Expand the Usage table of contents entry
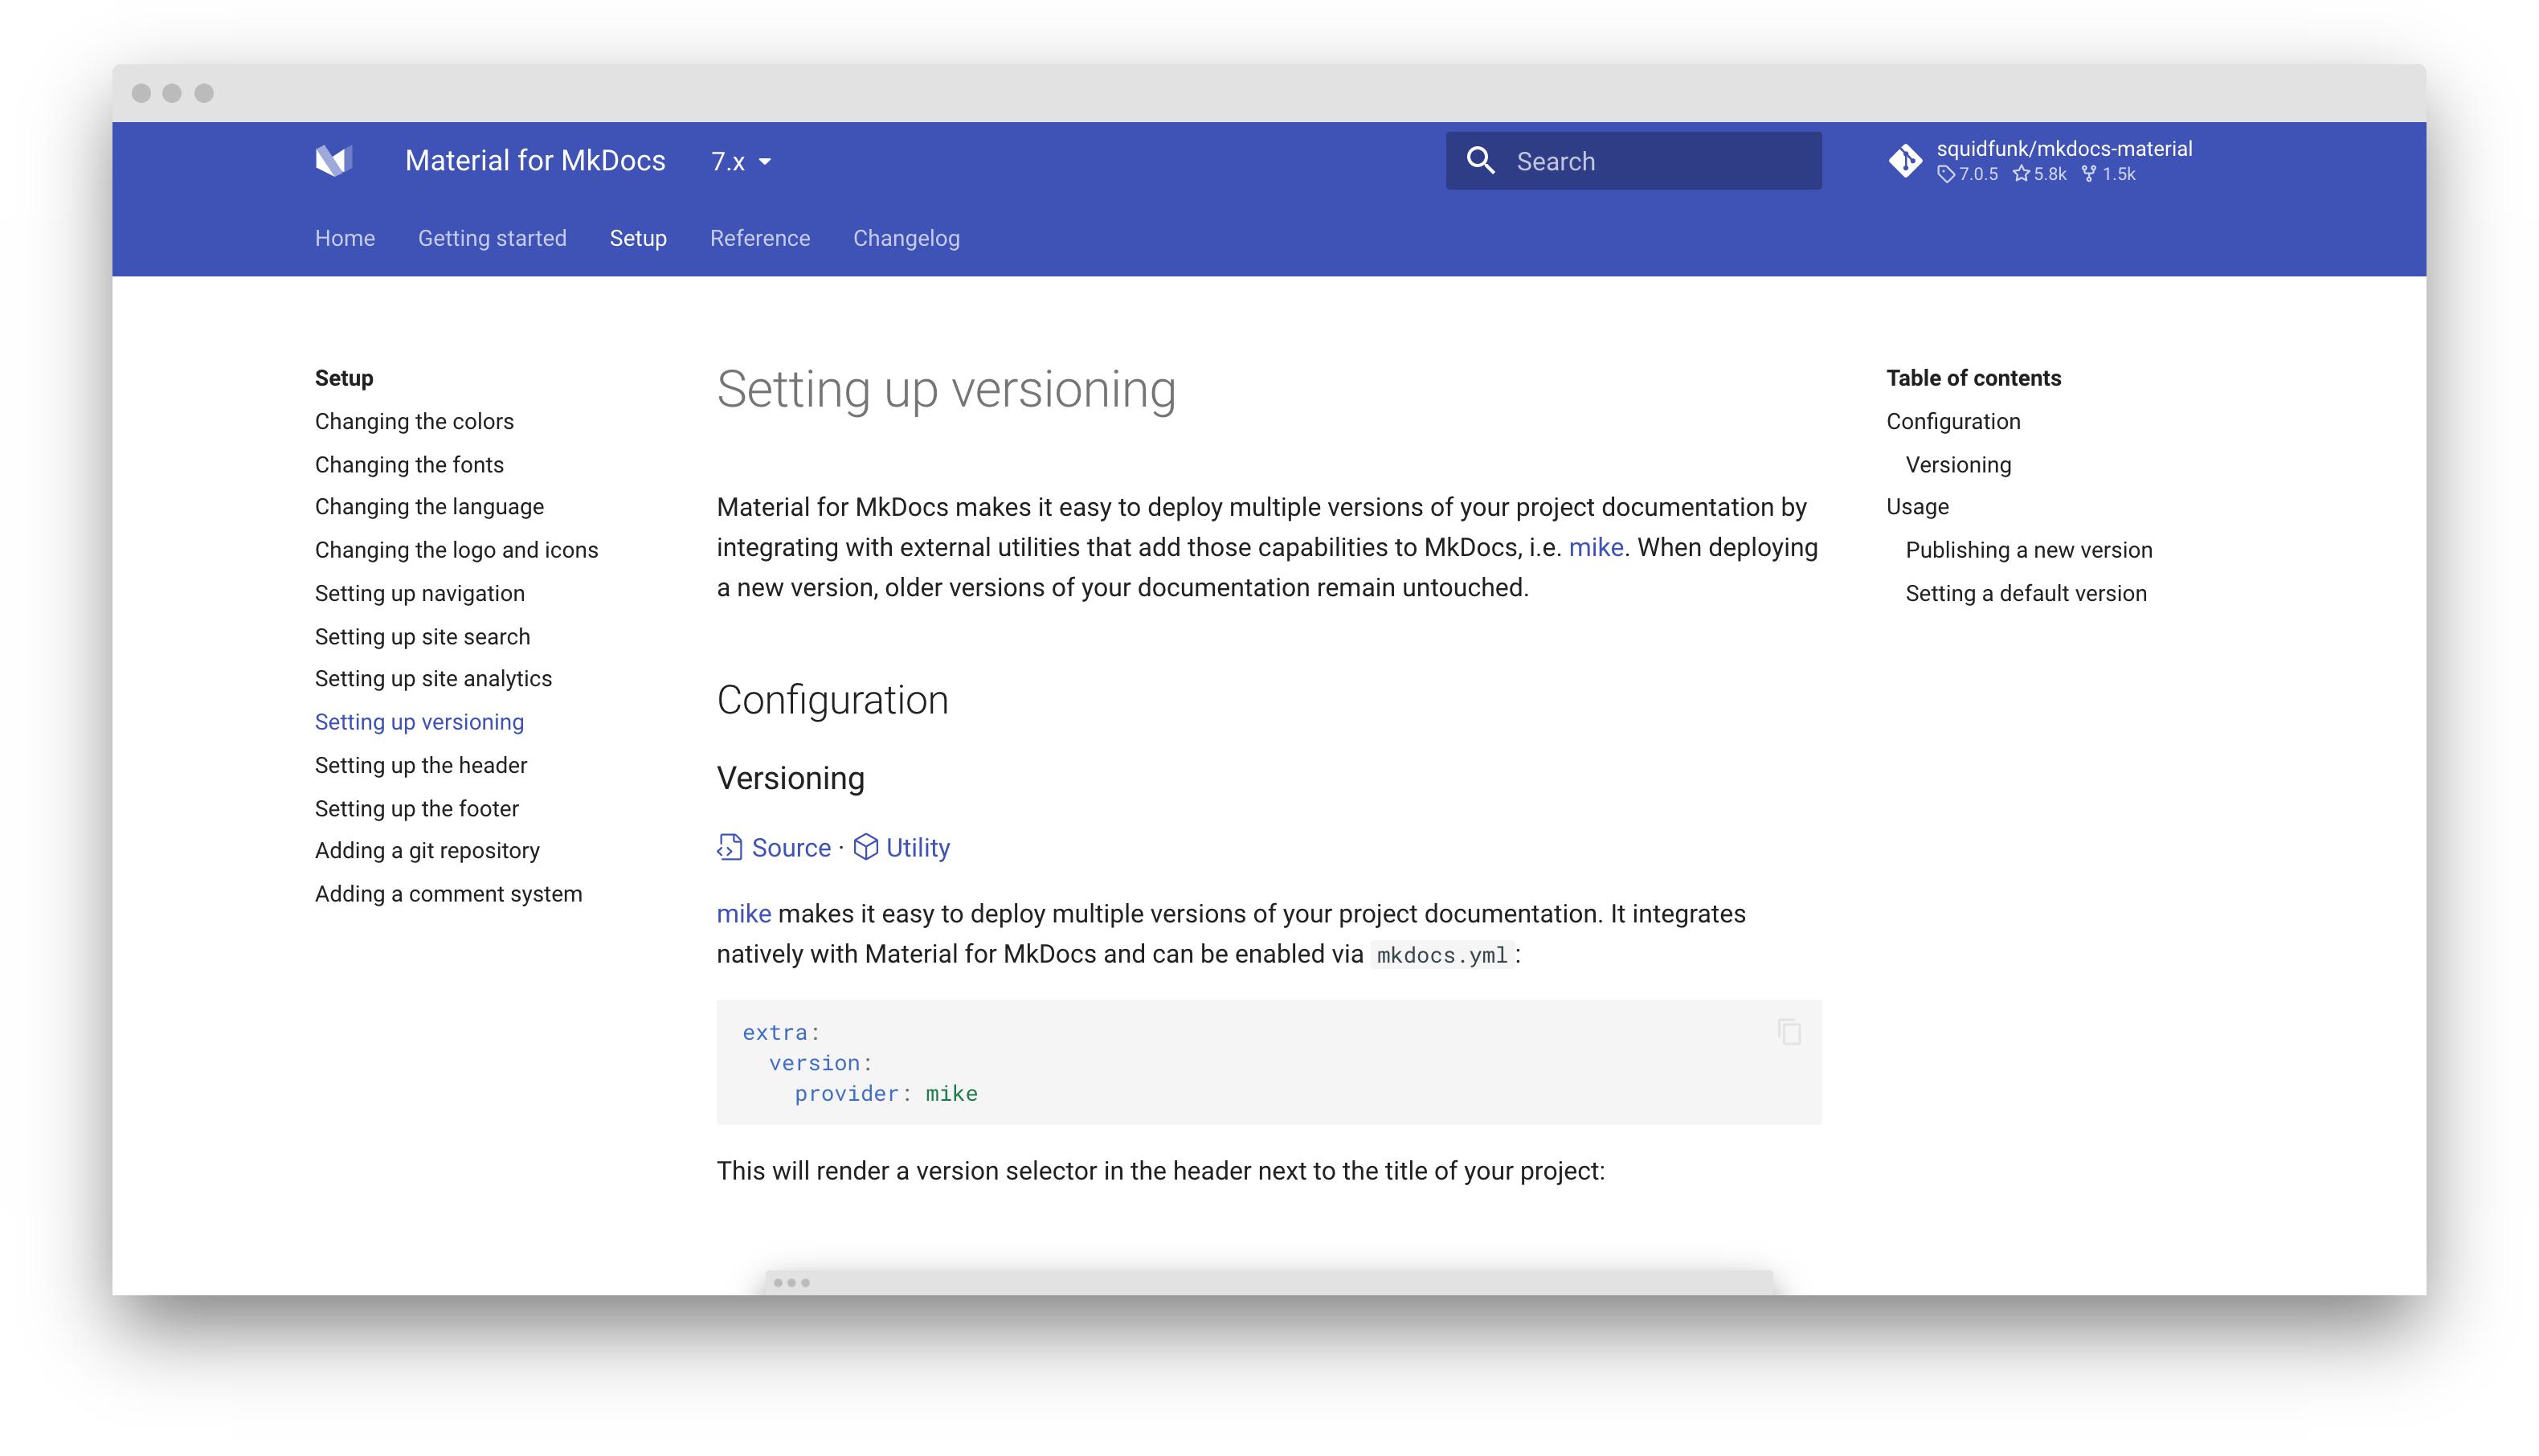 1916,505
